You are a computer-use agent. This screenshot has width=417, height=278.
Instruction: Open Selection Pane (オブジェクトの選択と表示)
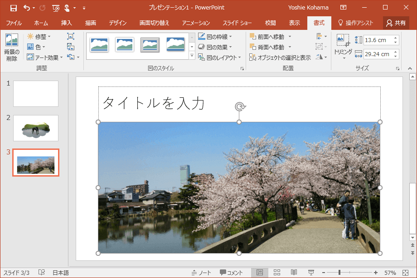click(280, 58)
